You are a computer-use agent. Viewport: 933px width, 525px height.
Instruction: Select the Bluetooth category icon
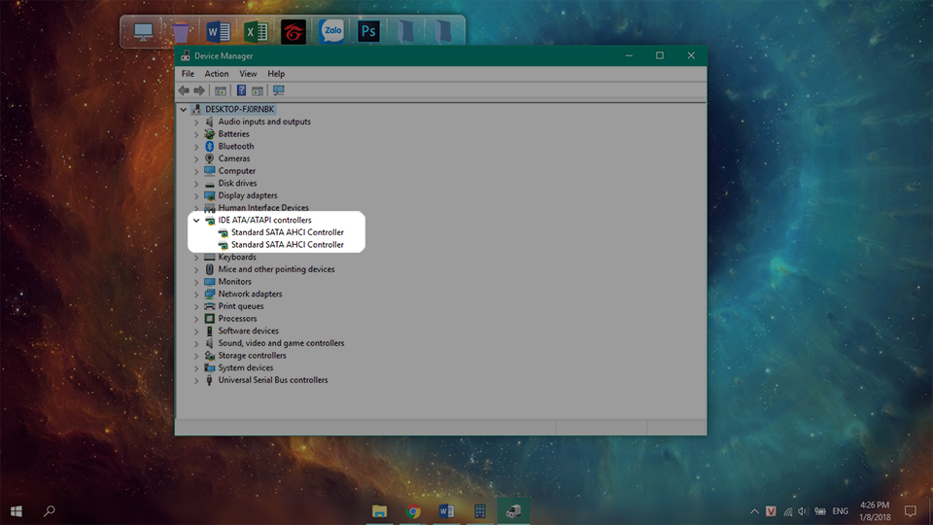point(210,146)
